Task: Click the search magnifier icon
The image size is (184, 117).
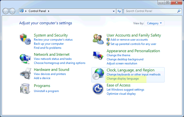Action: click(179, 11)
